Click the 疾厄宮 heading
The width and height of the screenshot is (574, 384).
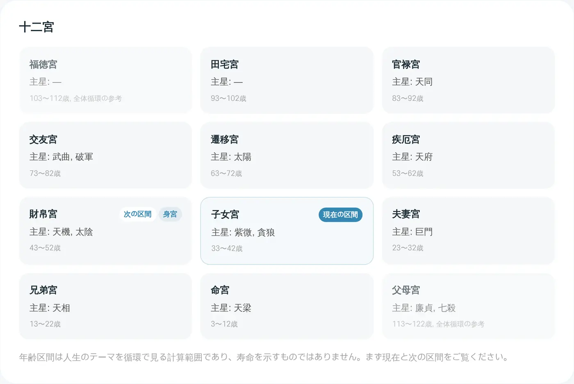click(406, 139)
